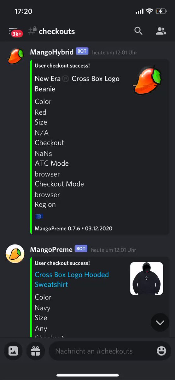Tap the 3k+ unread mentions badge
Viewport: 175px width, 380px height.
pos(17,34)
